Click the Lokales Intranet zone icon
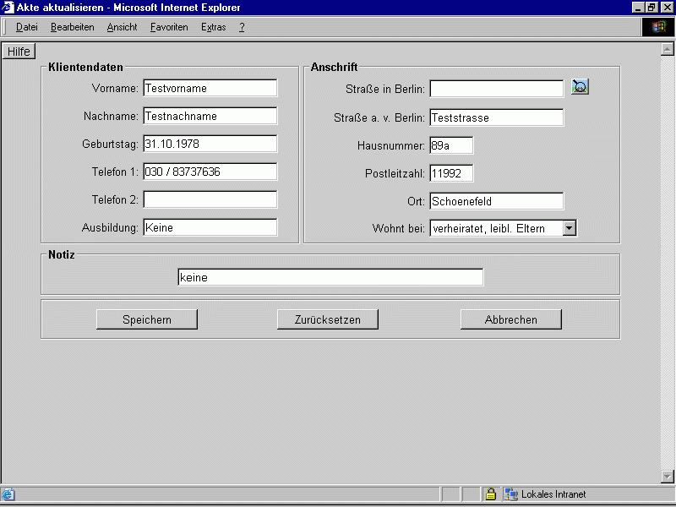Viewport: 676px width, 507px height. 510,494
